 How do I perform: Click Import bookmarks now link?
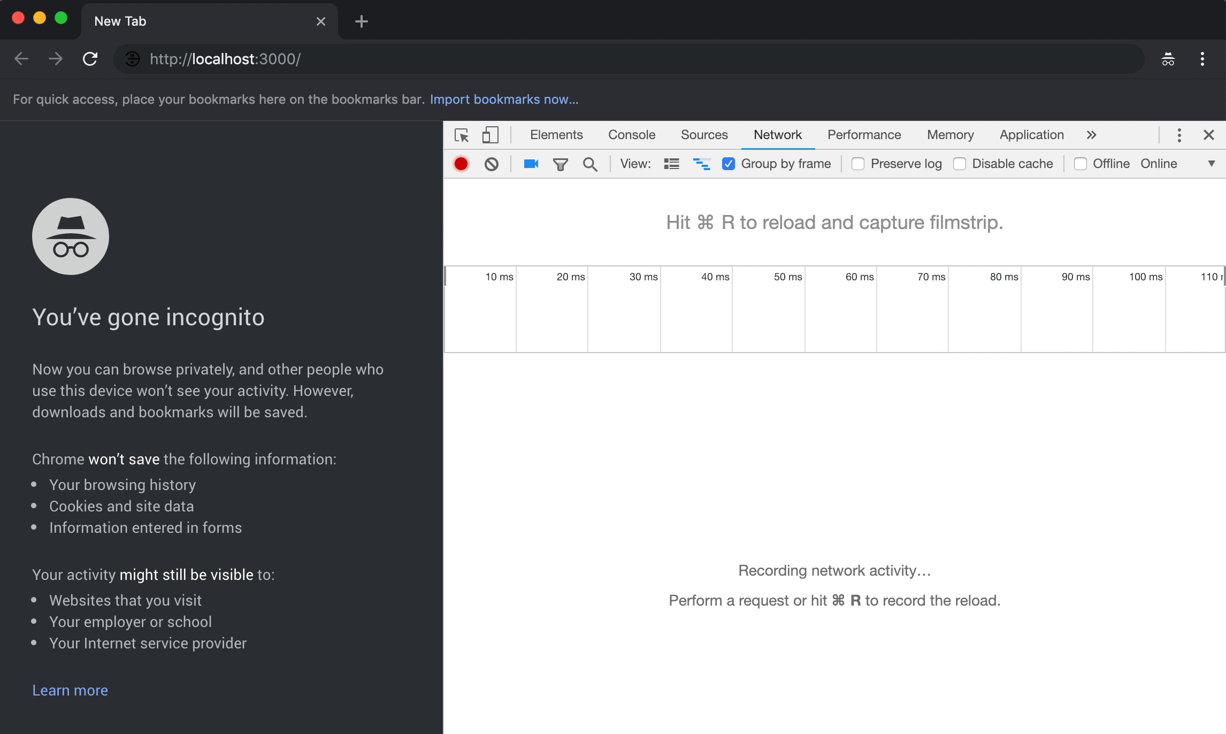pyautogui.click(x=504, y=100)
